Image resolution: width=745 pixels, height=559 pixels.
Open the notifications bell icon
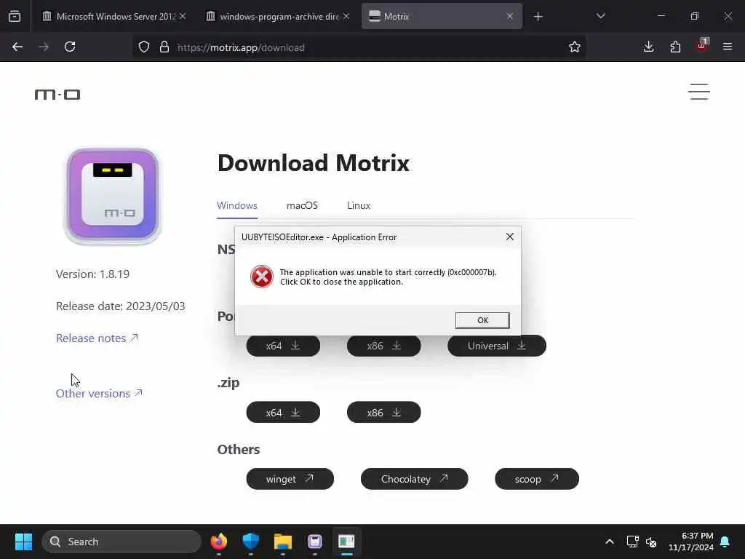(725, 542)
